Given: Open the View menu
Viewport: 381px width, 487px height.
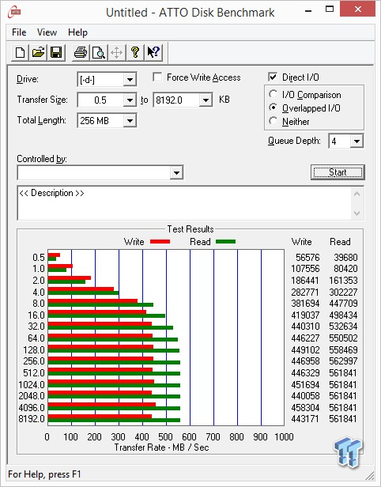Looking at the screenshot, I should pyautogui.click(x=47, y=32).
